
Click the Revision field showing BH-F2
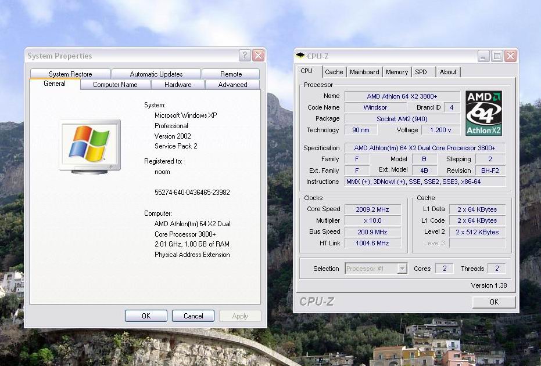tap(490, 171)
